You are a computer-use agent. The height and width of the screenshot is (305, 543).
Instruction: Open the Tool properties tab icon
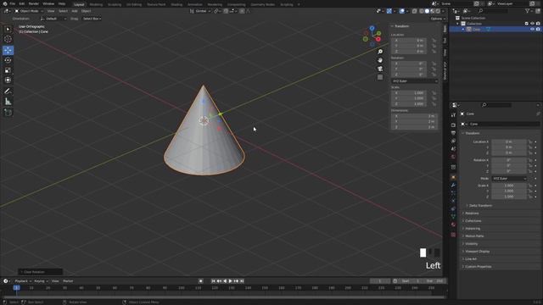(x=453, y=115)
